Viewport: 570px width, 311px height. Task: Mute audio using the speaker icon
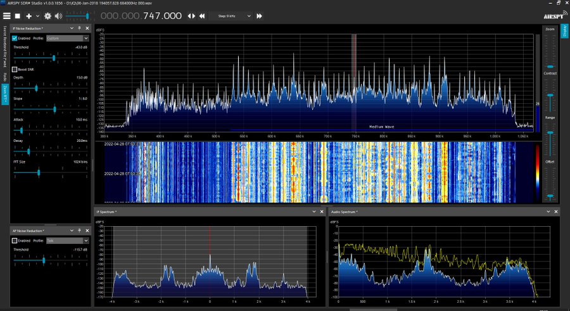[x=59, y=15]
